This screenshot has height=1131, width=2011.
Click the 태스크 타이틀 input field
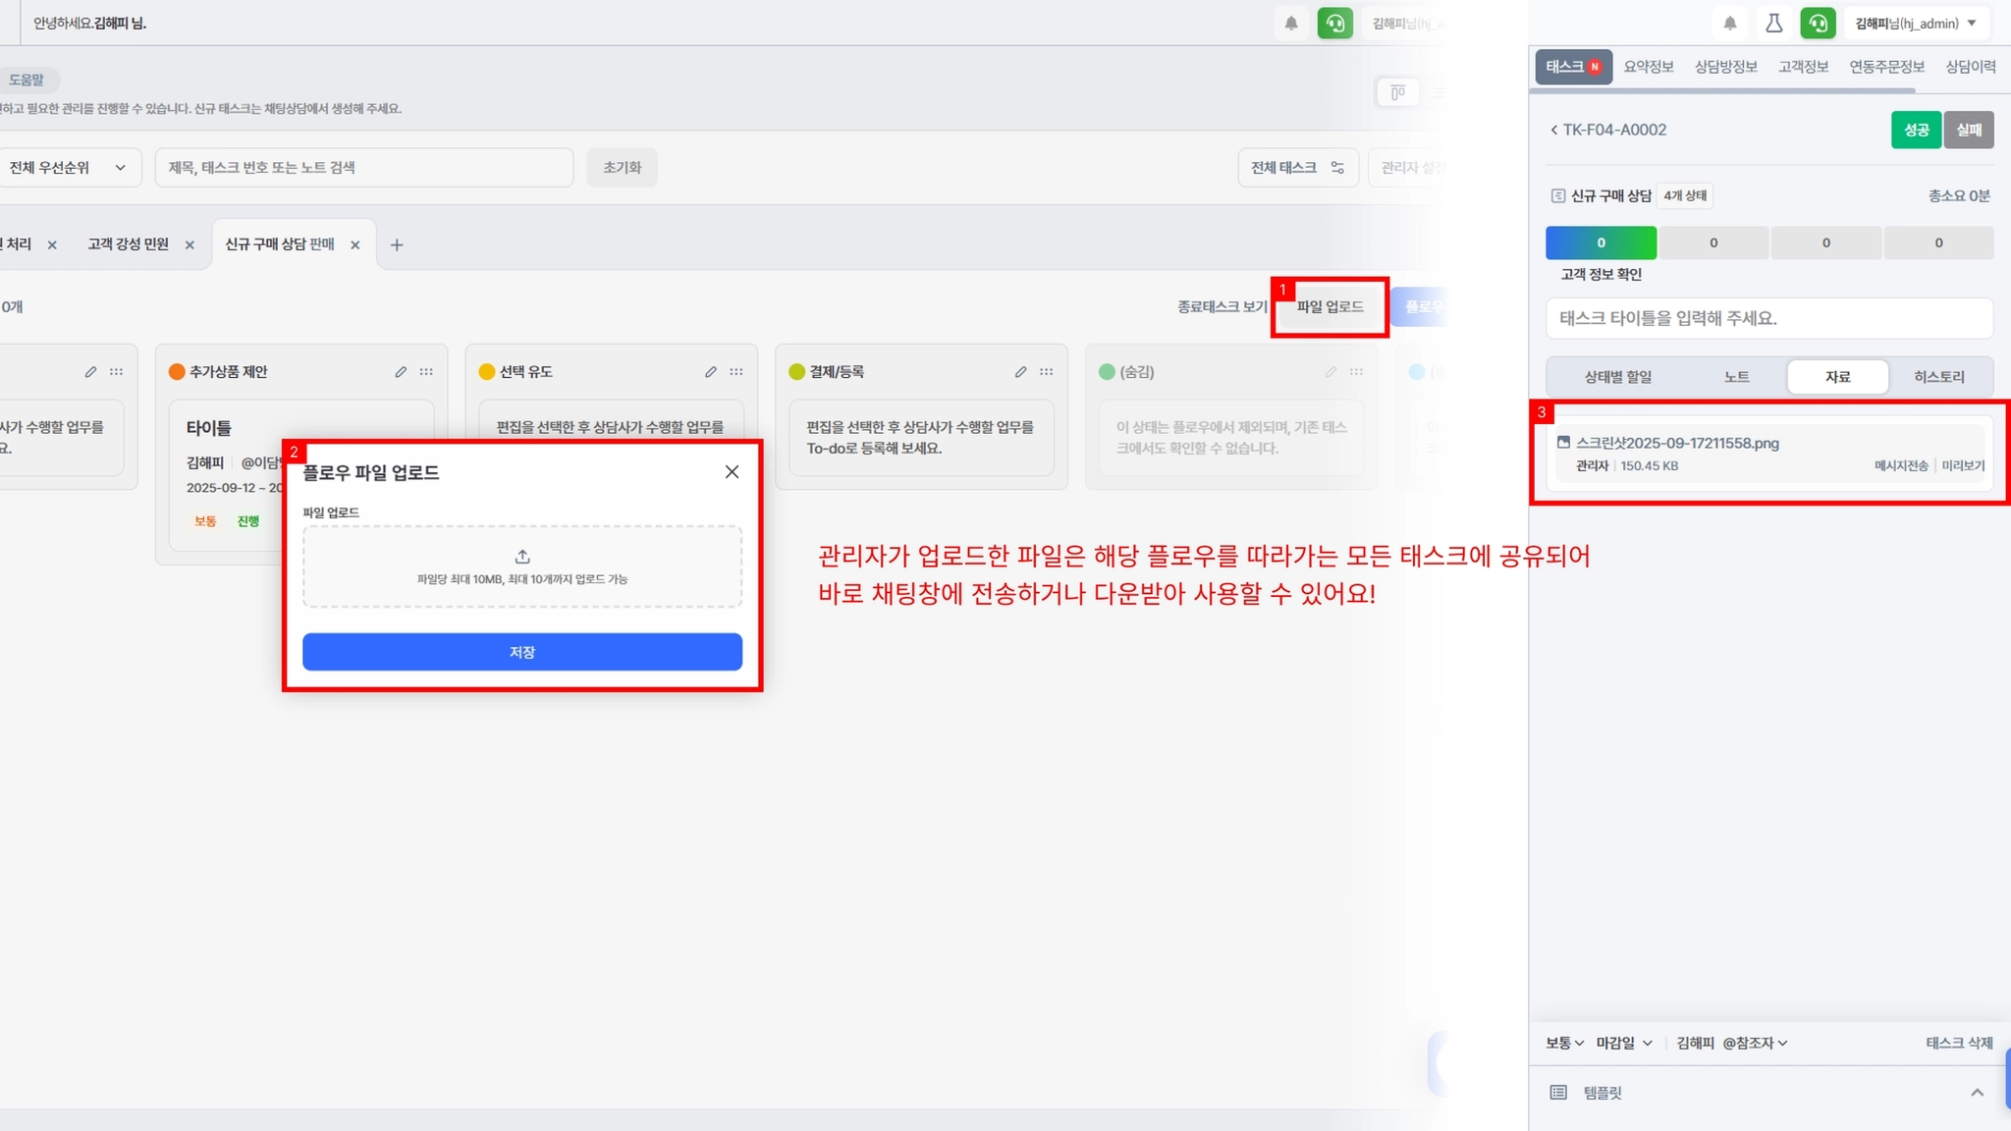(x=1768, y=318)
